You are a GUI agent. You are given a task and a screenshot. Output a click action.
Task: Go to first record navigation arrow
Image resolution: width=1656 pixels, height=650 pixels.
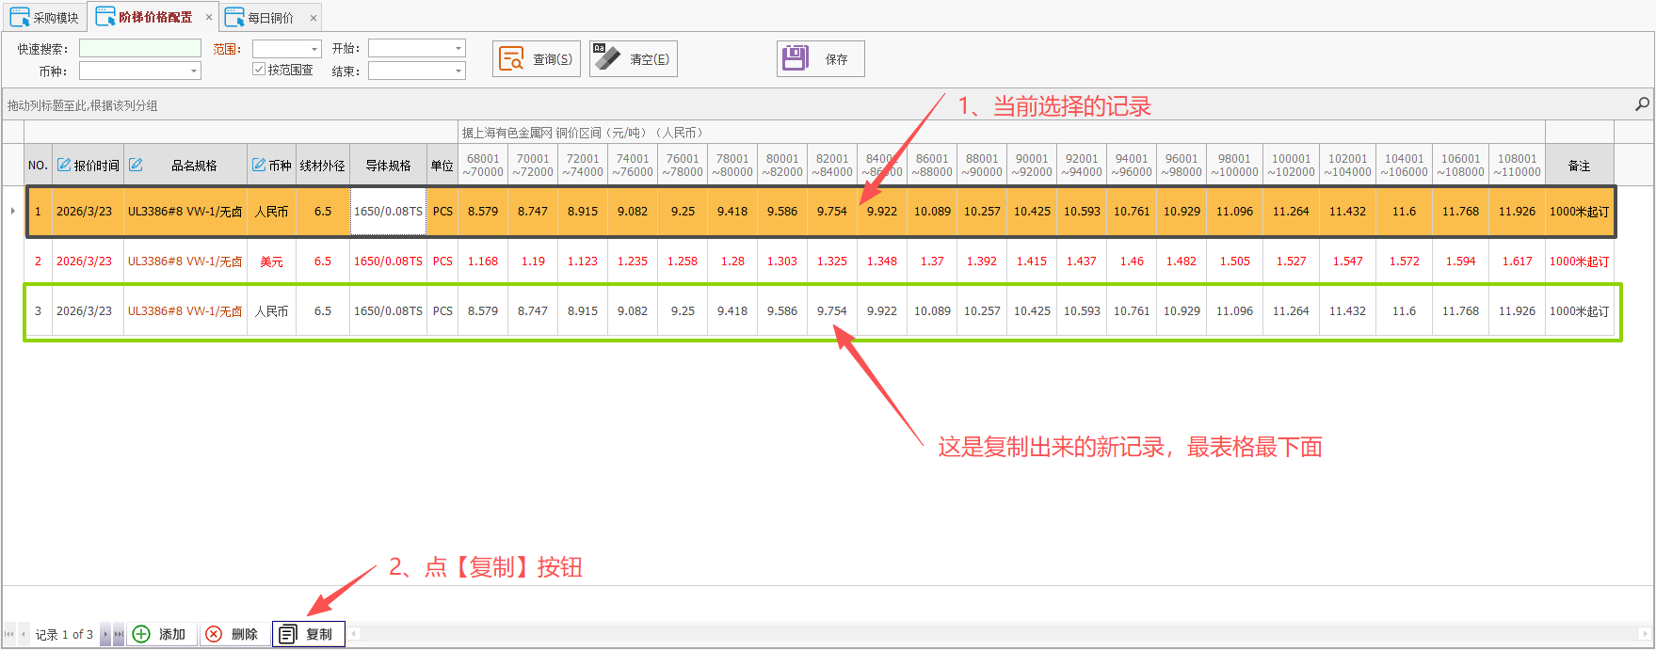tap(9, 634)
